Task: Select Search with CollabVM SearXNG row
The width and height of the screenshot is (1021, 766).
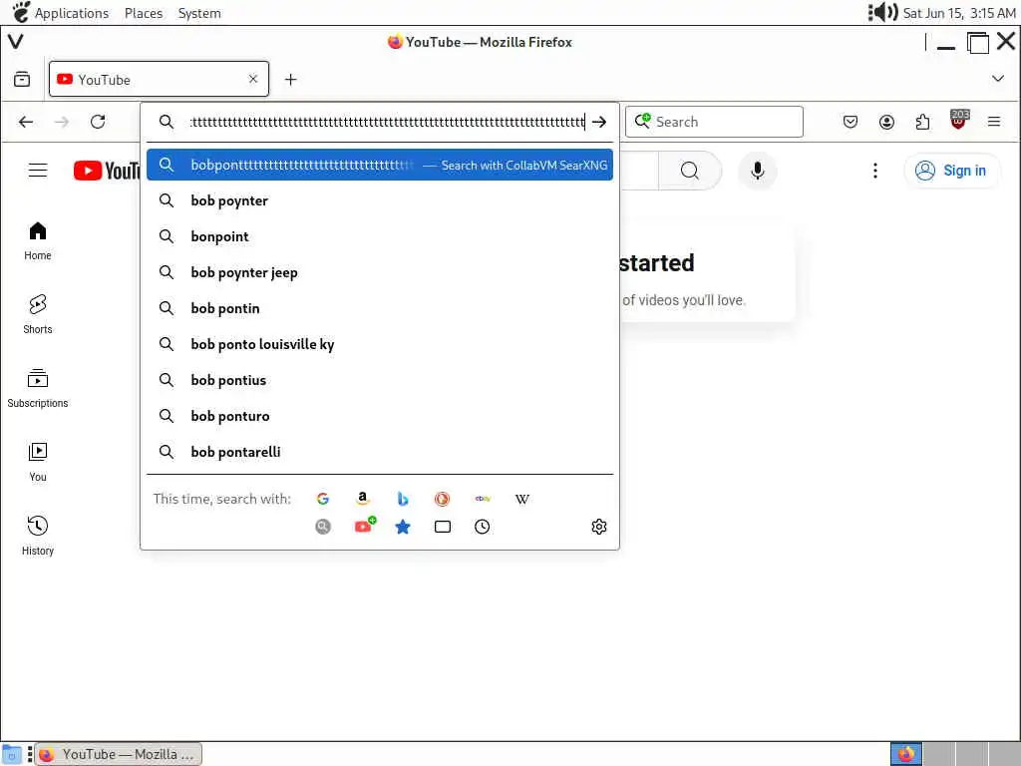Action: click(x=380, y=165)
